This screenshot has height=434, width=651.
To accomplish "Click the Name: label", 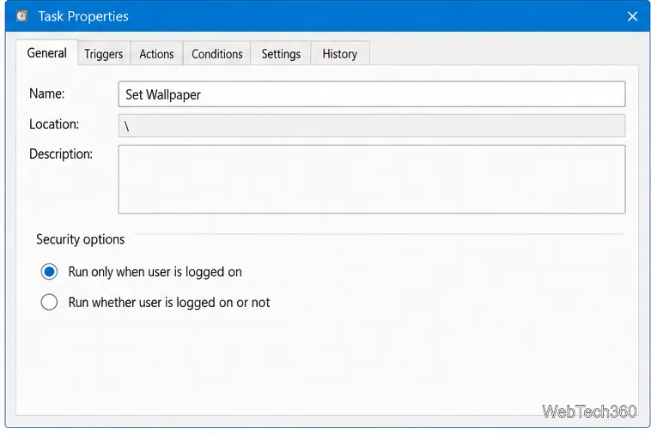I will tap(47, 93).
